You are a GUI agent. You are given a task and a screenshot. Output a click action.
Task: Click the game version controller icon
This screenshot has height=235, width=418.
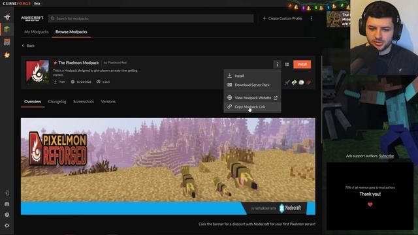99,82
